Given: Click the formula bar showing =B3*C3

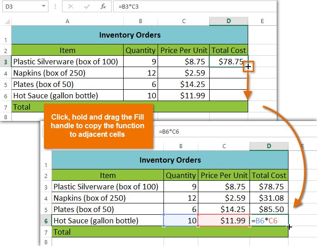Looking at the screenshot, I should point(194,6).
